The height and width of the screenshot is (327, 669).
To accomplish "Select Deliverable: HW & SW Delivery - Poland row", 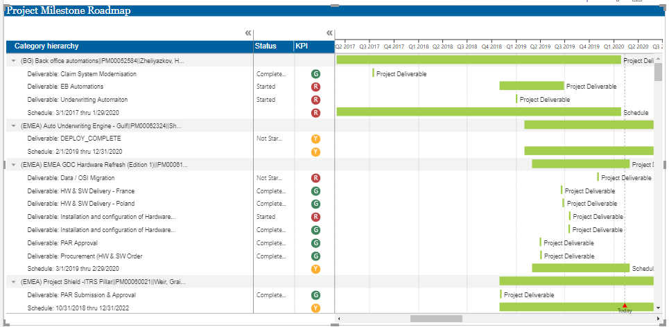I will (x=171, y=204).
